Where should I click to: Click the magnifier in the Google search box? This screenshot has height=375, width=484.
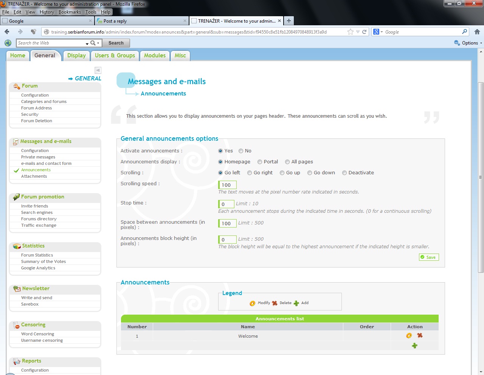(x=465, y=32)
